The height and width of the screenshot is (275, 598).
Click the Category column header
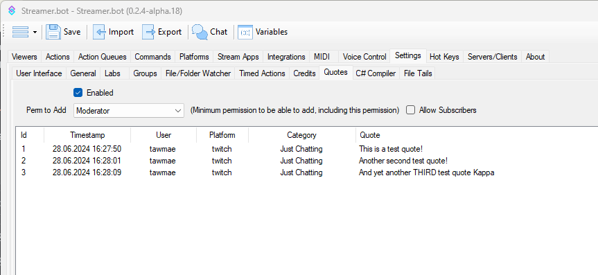coord(301,135)
